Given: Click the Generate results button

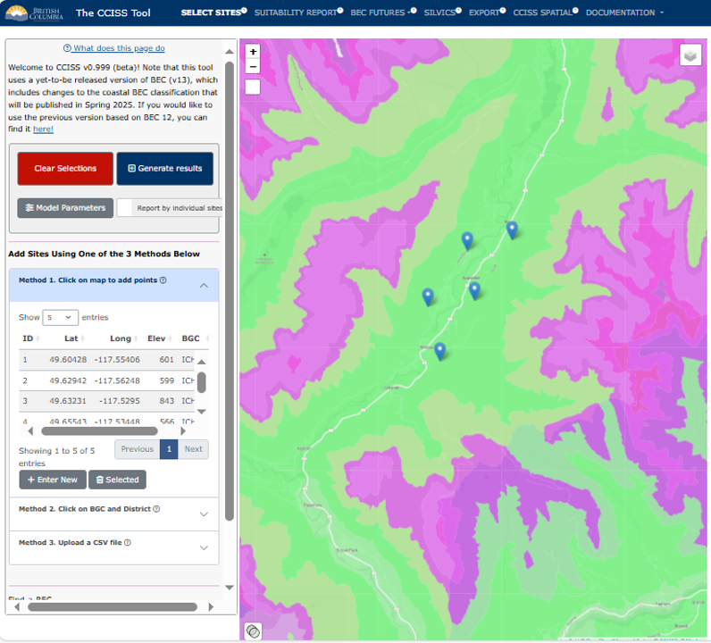Looking at the screenshot, I should (x=164, y=168).
